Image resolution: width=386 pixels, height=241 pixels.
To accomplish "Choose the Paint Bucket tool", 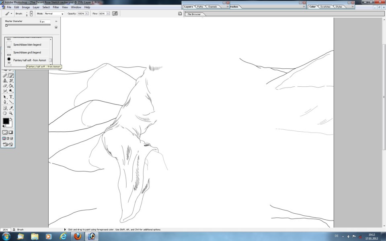I will (11, 86).
